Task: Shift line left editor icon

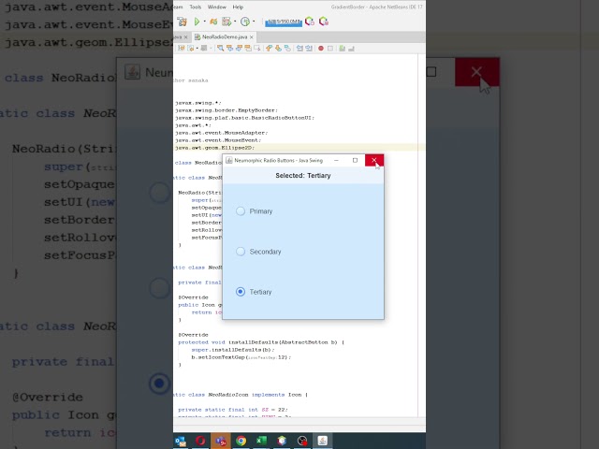Action: point(299,48)
